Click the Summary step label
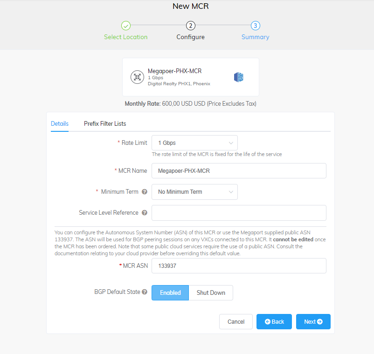Viewport: 374px width, 354px height. (256, 37)
